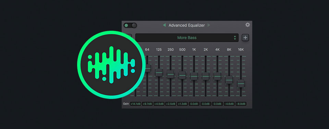Click the green waveform app logo
The width and height of the screenshot is (329, 129).
point(111,65)
